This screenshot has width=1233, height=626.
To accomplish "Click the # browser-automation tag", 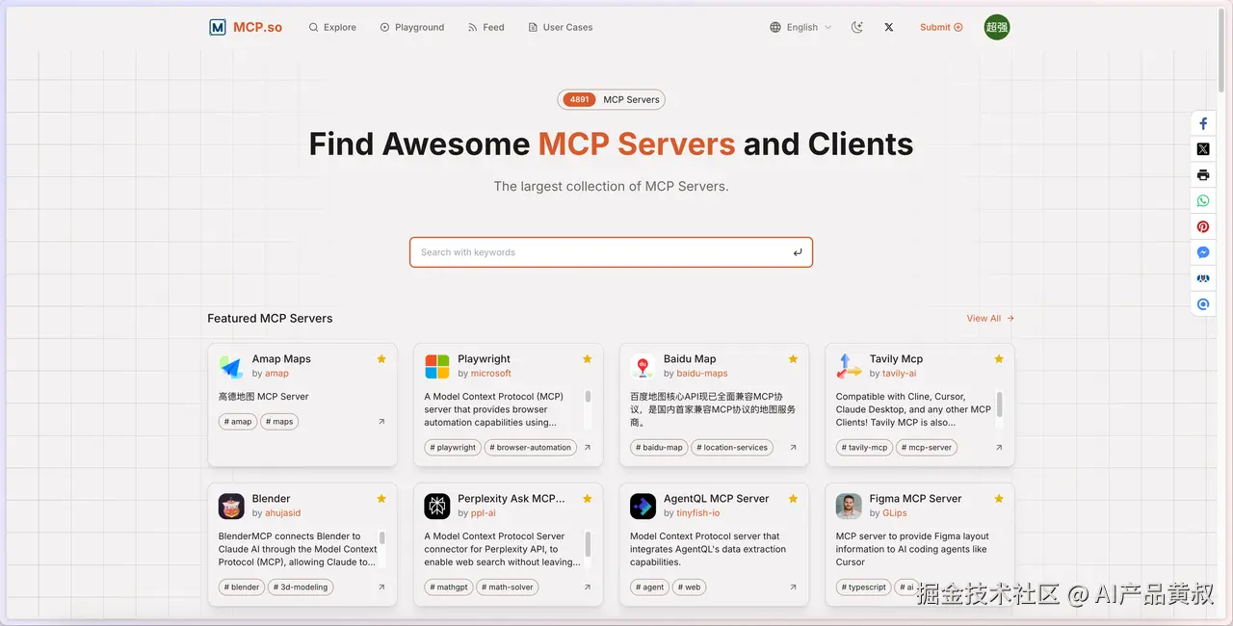I will click(532, 447).
